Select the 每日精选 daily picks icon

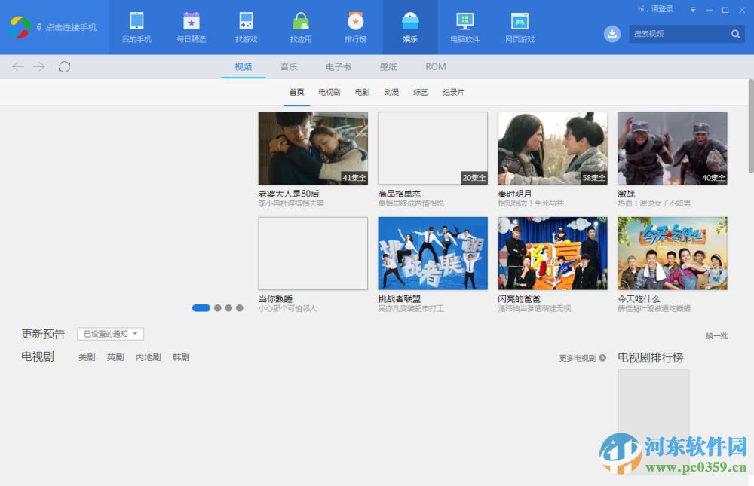point(191,27)
